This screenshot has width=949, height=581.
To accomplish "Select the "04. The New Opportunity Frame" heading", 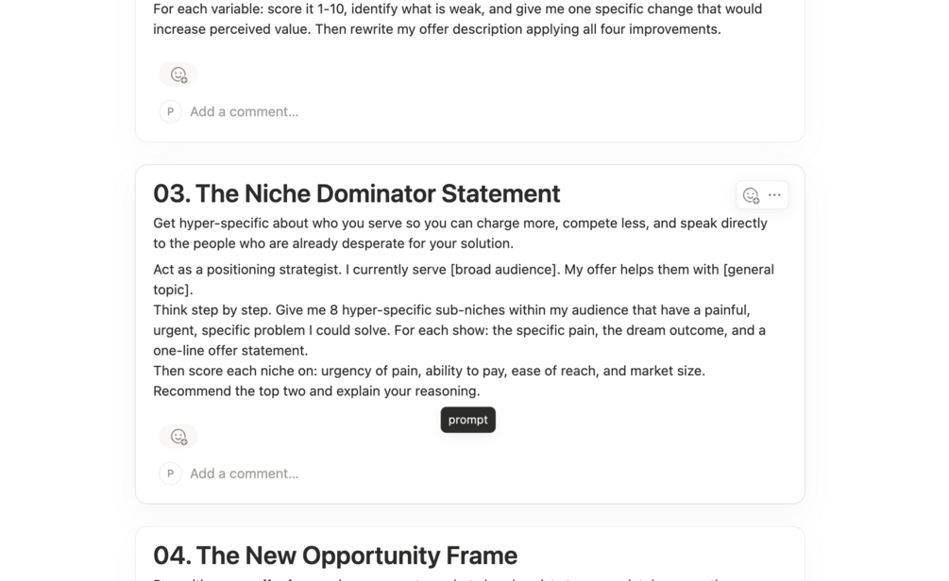I will 335,555.
